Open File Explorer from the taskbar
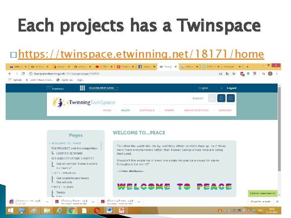Screen dimensions: 291x218 coord(47,210)
